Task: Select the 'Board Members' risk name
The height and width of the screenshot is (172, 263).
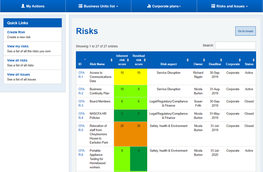Action: tap(100, 101)
